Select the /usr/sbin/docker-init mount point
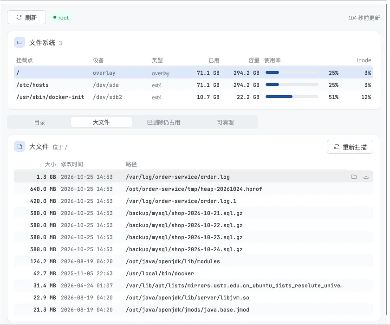The width and height of the screenshot is (390, 325). pos(50,97)
